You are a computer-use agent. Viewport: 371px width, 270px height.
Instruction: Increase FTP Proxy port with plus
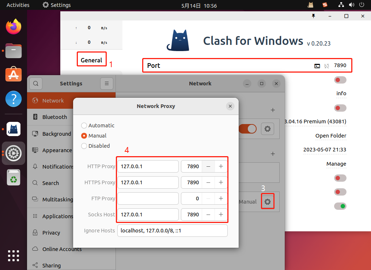[x=221, y=198]
